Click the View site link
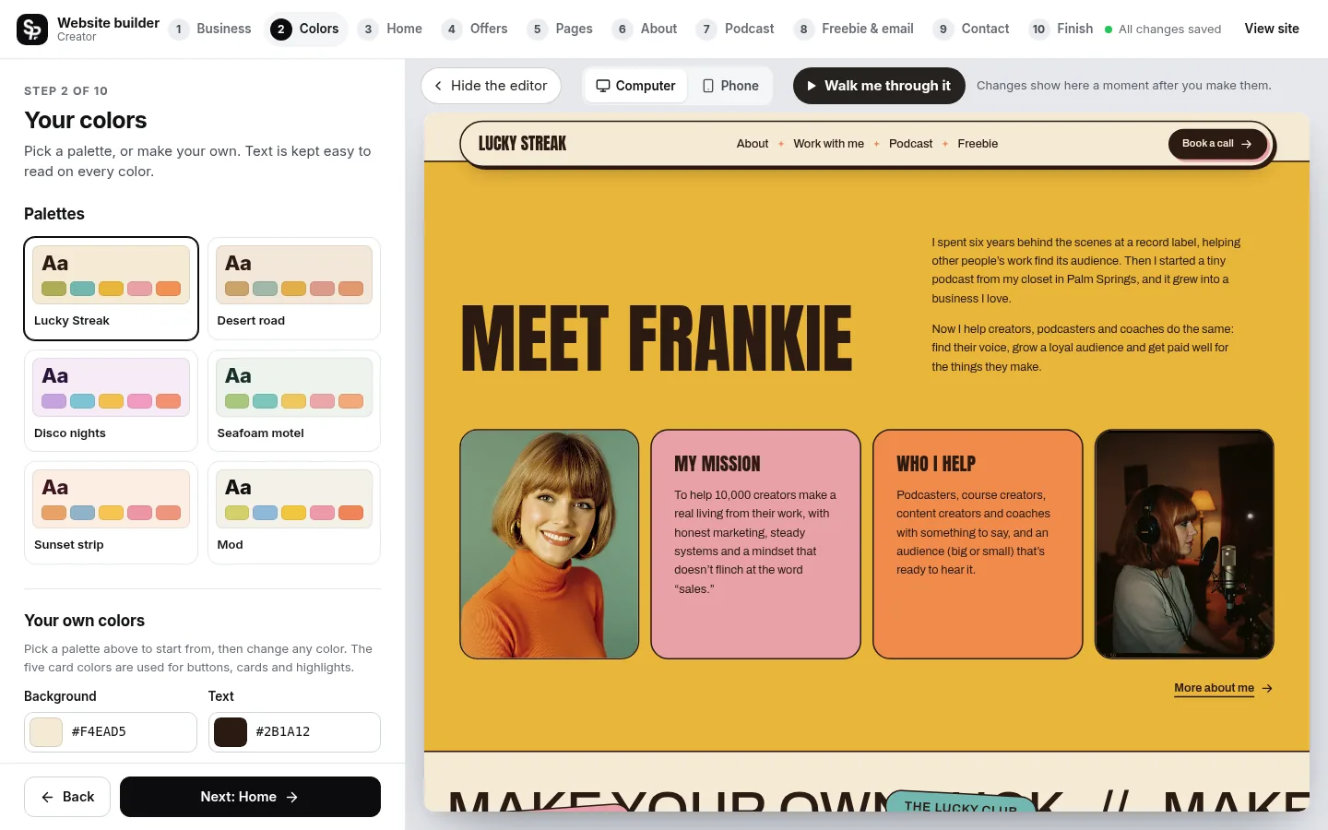 point(1272,29)
